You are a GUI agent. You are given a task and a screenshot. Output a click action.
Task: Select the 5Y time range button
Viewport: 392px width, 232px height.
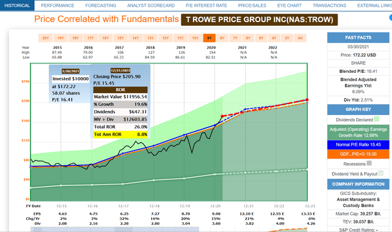[x=261, y=38]
